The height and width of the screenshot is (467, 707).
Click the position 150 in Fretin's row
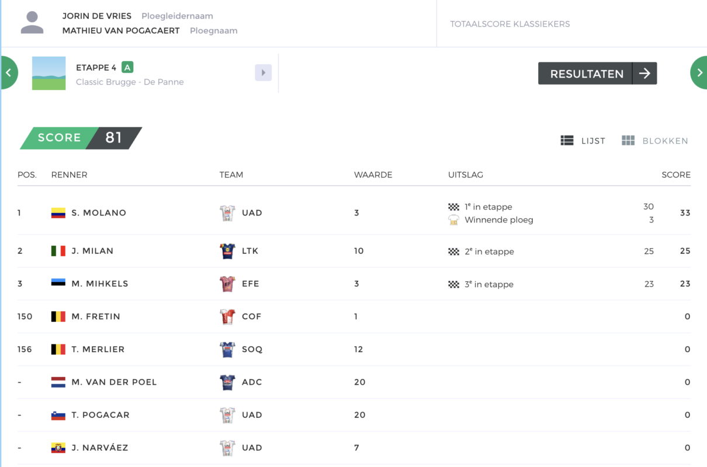pyautogui.click(x=25, y=316)
